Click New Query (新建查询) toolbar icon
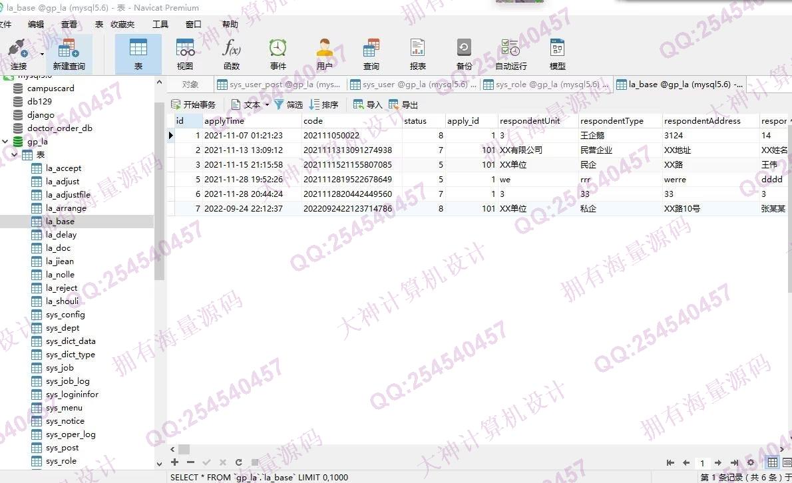 click(x=69, y=54)
